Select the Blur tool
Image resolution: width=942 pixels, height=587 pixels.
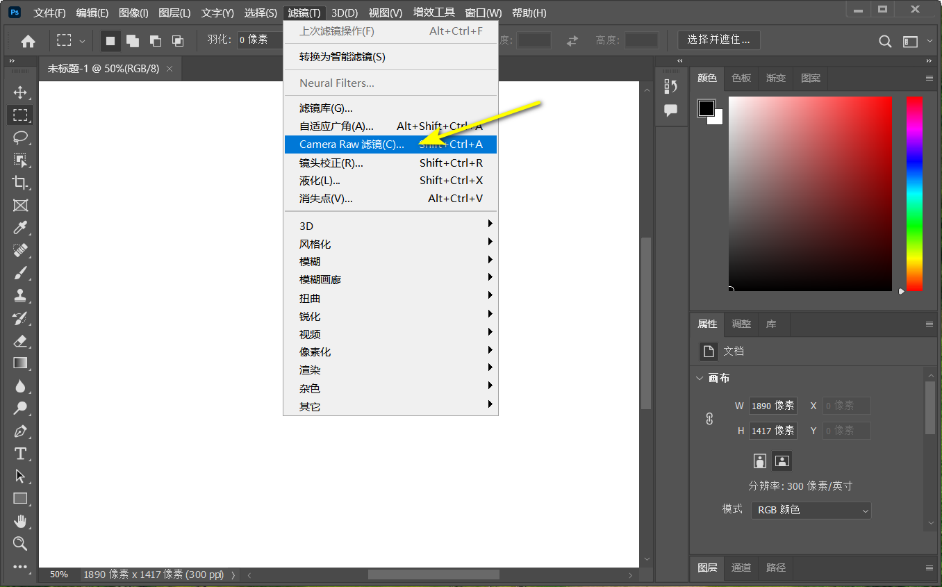tap(20, 386)
